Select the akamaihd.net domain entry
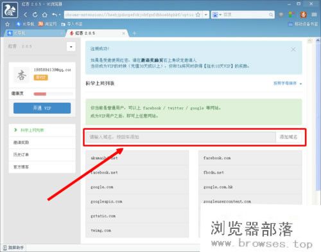The image size is (321, 252). point(137,158)
